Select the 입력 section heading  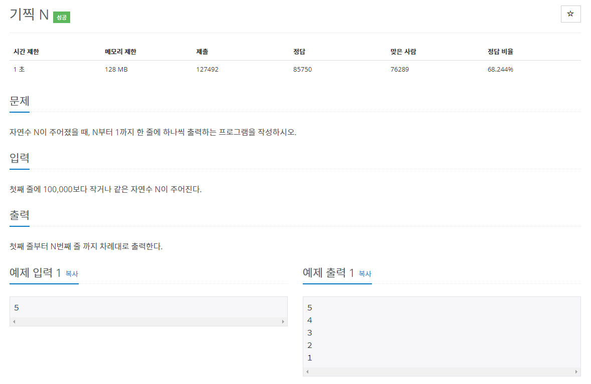20,158
